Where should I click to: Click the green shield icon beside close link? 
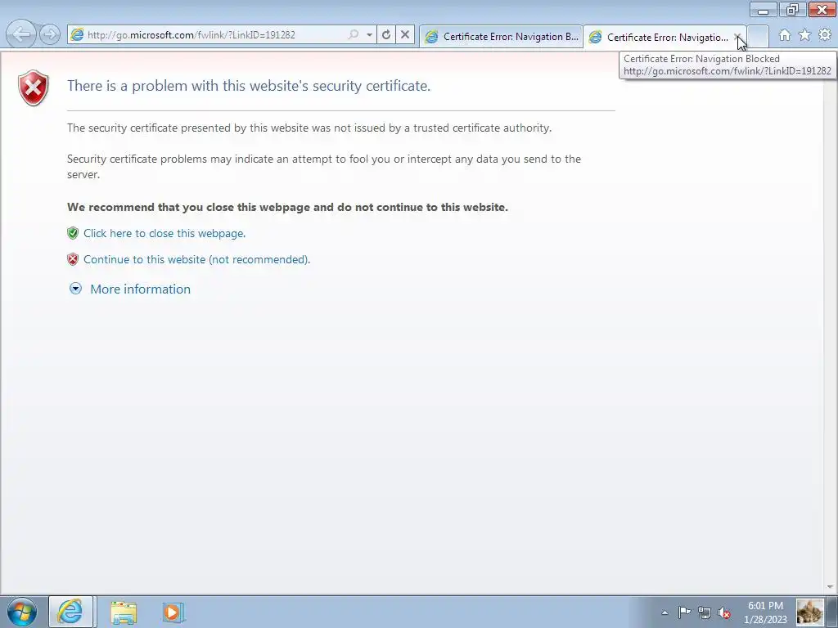click(x=73, y=233)
